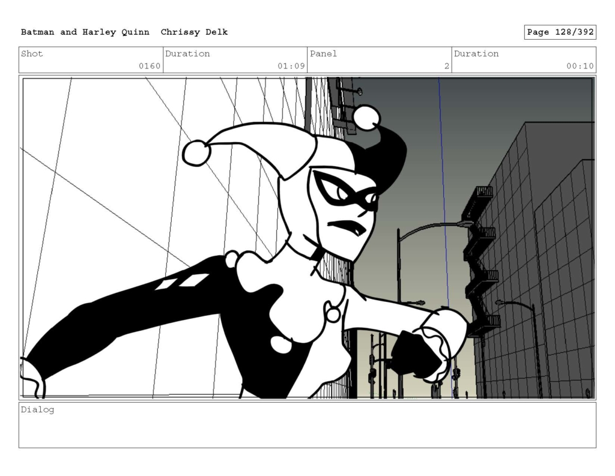Click the panel number value '2'
Image resolution: width=615 pixels, height=476 pixels.
446,66
